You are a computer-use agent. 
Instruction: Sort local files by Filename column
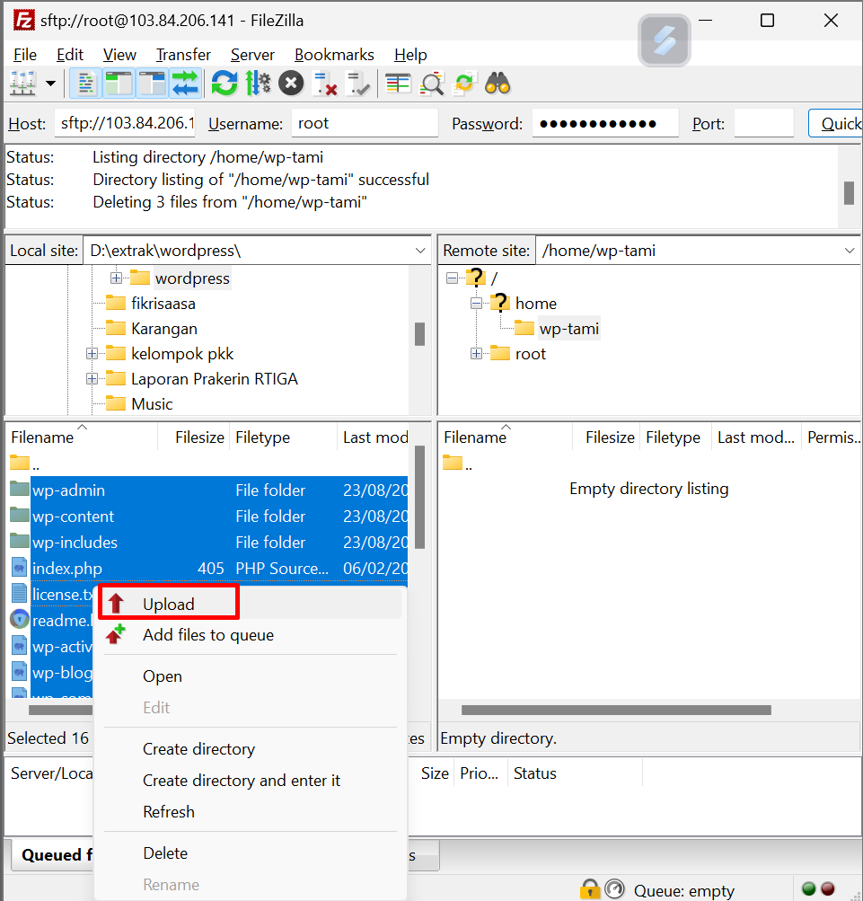click(81, 437)
